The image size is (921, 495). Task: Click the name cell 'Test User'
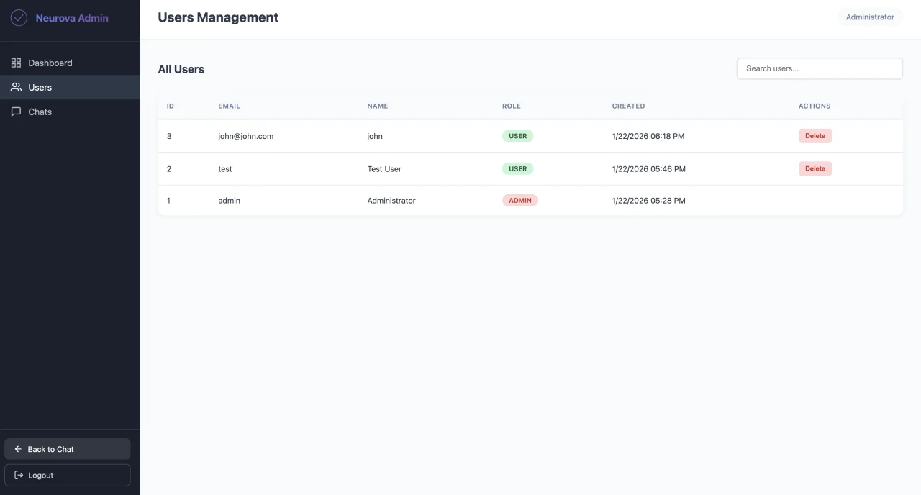[x=384, y=169]
